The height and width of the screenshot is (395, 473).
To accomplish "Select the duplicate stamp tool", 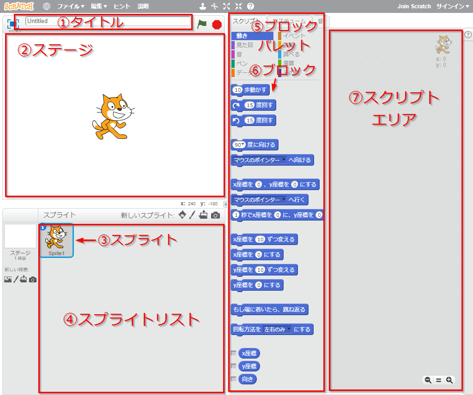I will tap(202, 6).
